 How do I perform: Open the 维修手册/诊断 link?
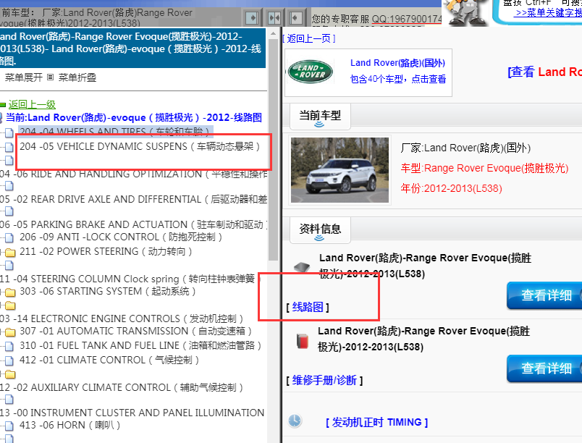(324, 380)
